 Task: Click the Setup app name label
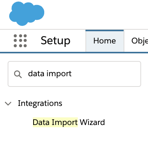pos(55,40)
